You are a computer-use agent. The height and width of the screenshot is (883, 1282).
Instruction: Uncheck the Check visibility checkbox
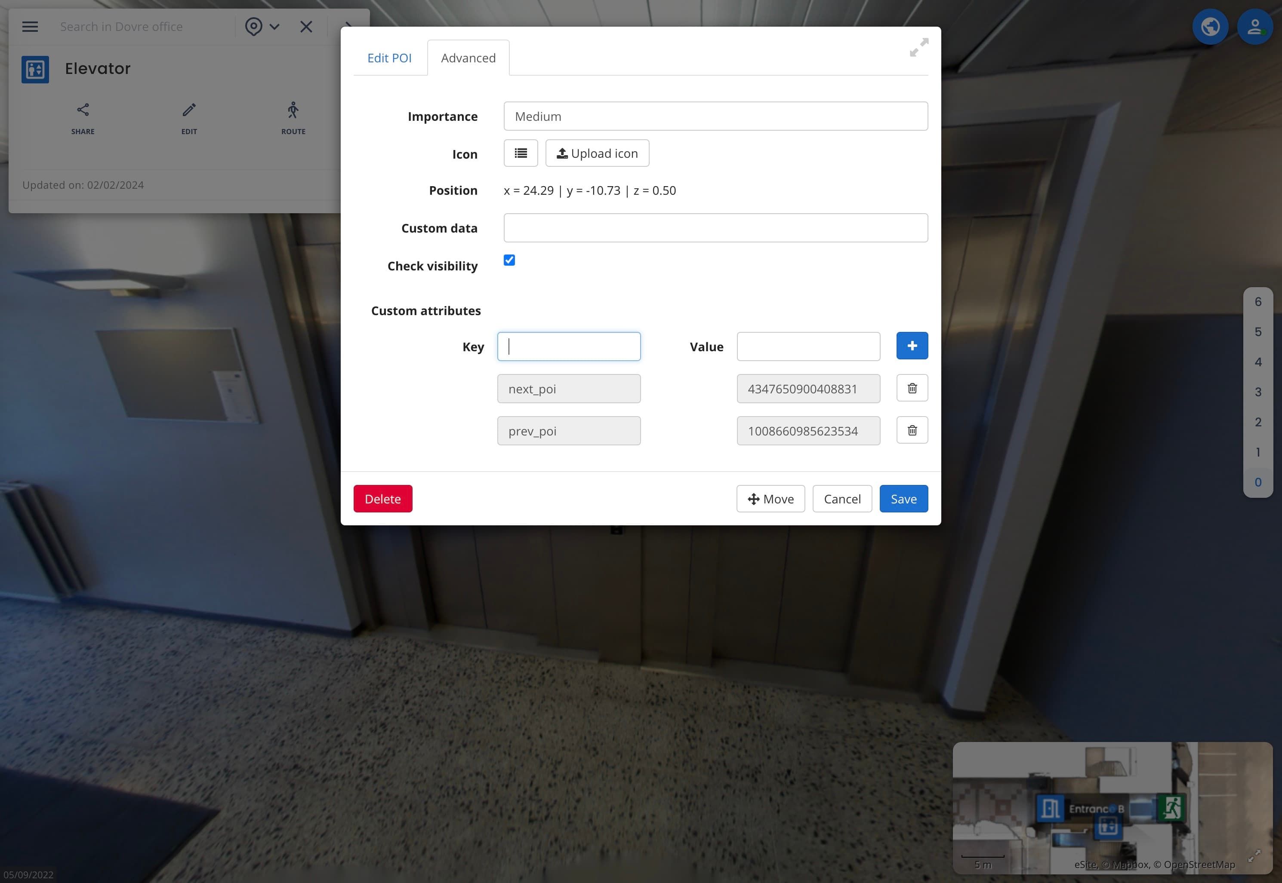(x=509, y=260)
